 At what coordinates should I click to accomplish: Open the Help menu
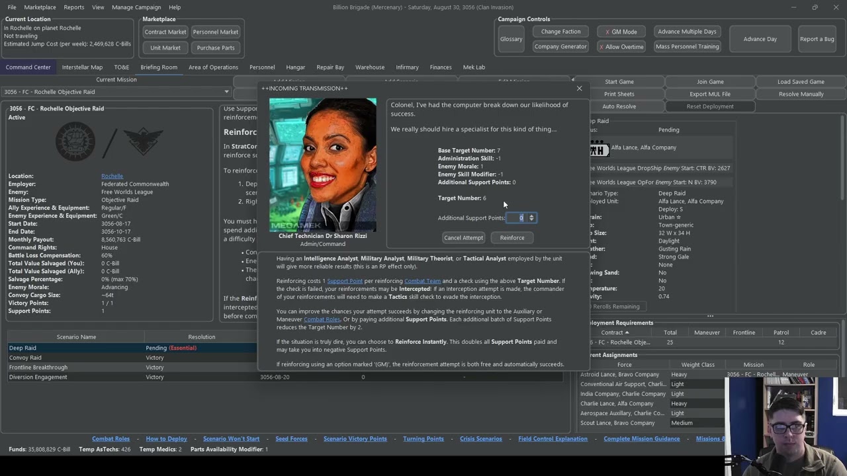coord(175,7)
